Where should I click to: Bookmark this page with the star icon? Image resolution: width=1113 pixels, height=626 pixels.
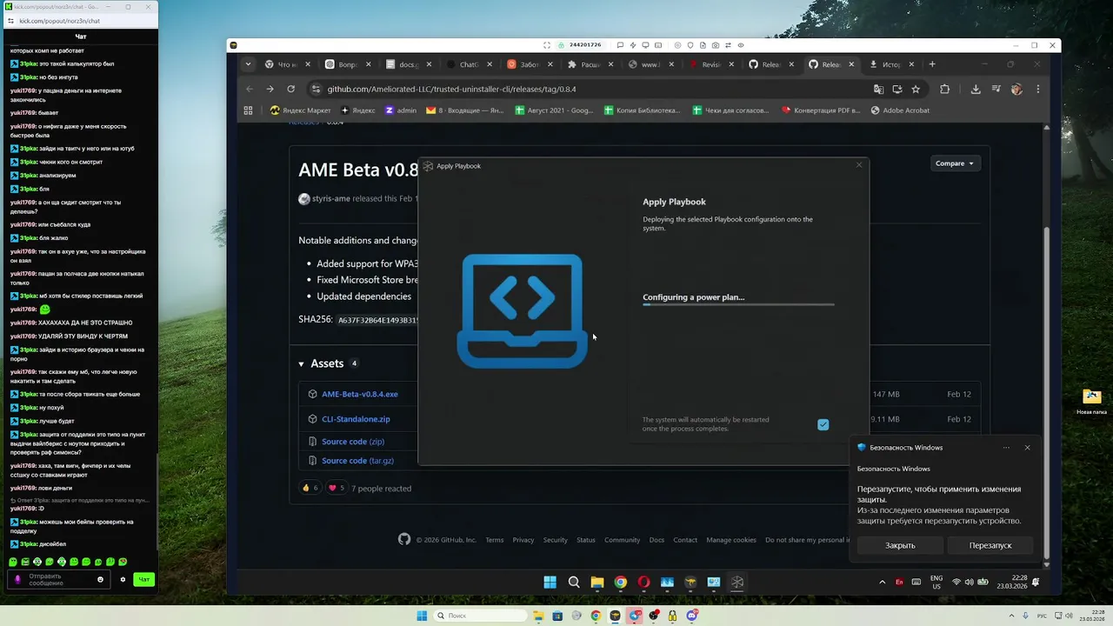[x=916, y=89]
